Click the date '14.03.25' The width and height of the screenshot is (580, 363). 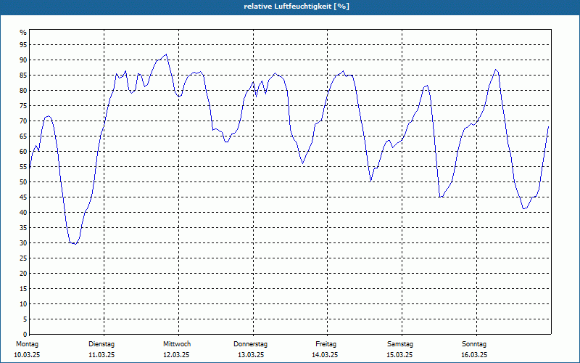pyautogui.click(x=325, y=355)
